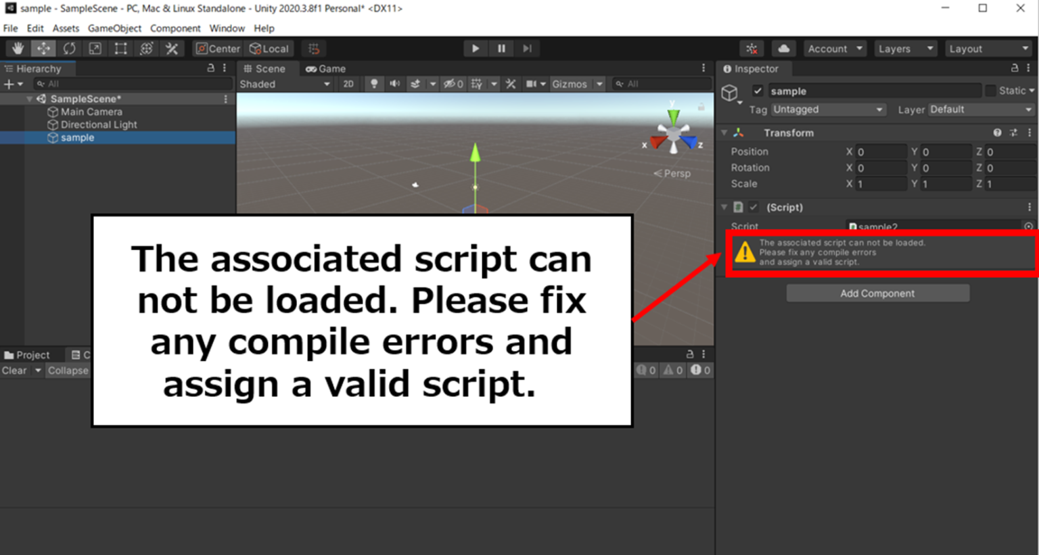
Task: Toggle scene lighting
Action: click(373, 84)
